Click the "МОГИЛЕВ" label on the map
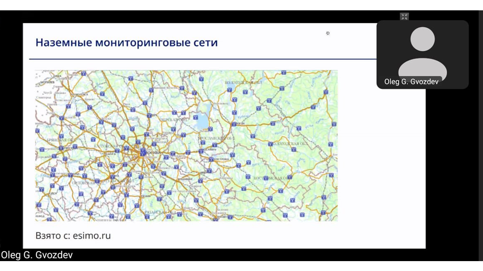 47,82
